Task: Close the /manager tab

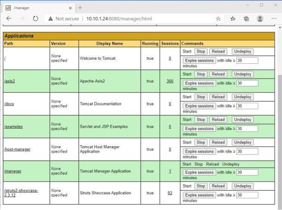Action: [x=70, y=8]
